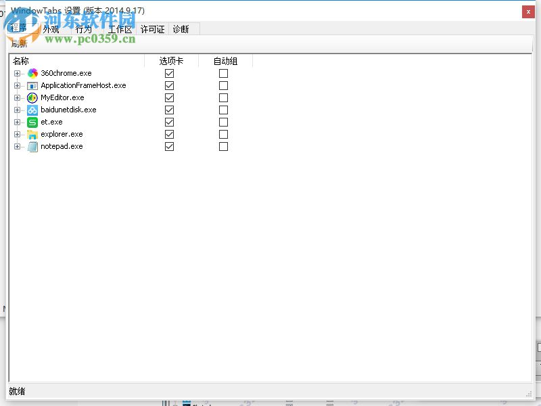This screenshot has width=541, height=406.
Task: Expand the notepad.exe tree node
Action: 17,146
